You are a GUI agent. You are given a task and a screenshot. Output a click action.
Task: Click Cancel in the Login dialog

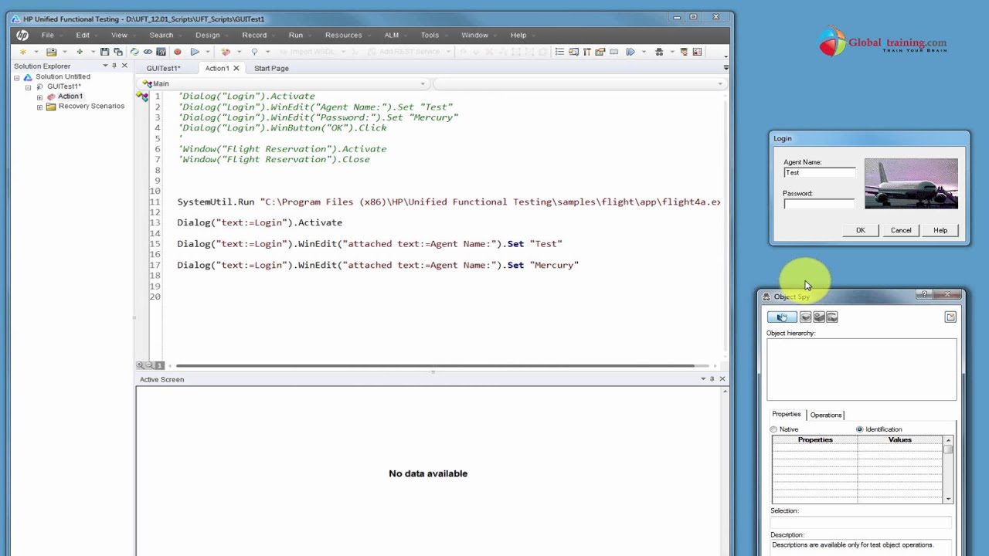point(901,230)
